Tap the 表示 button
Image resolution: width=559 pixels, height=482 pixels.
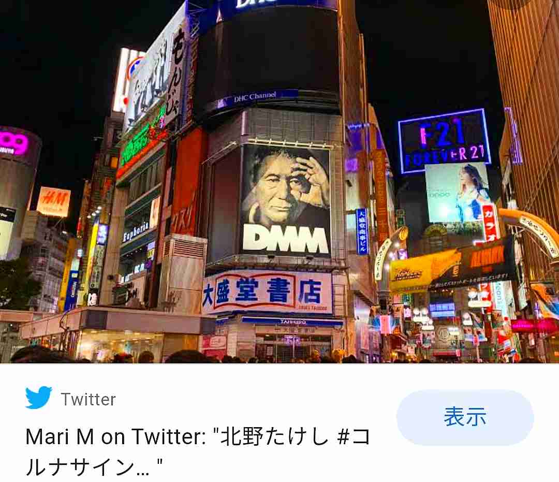tap(465, 417)
